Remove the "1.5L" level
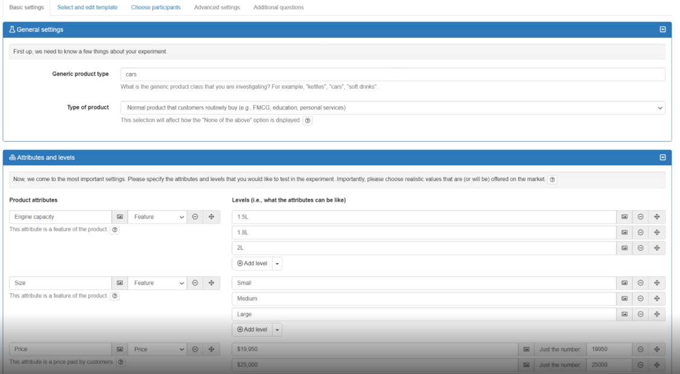The width and height of the screenshot is (680, 374). coord(640,217)
